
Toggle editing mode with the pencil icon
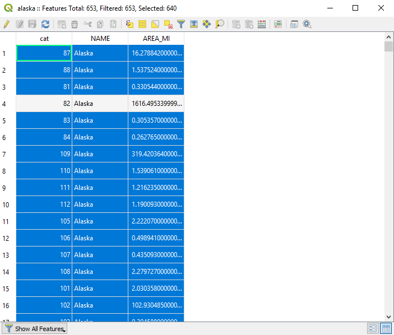tap(7, 24)
